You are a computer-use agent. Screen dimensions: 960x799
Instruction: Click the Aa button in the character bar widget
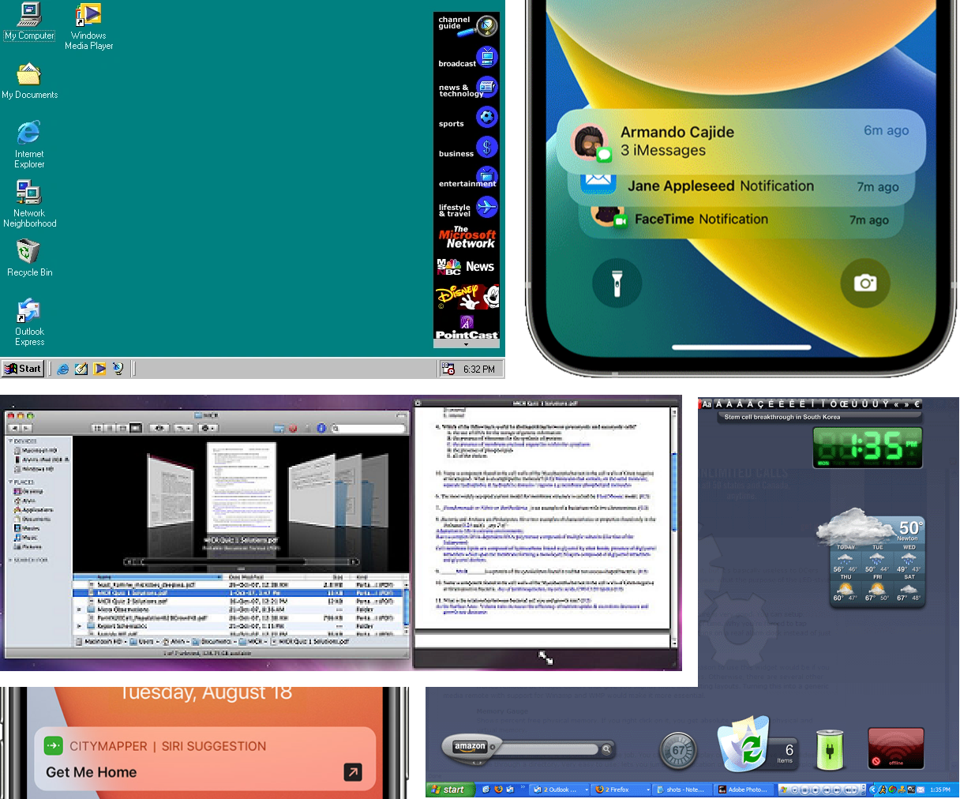pyautogui.click(x=707, y=404)
